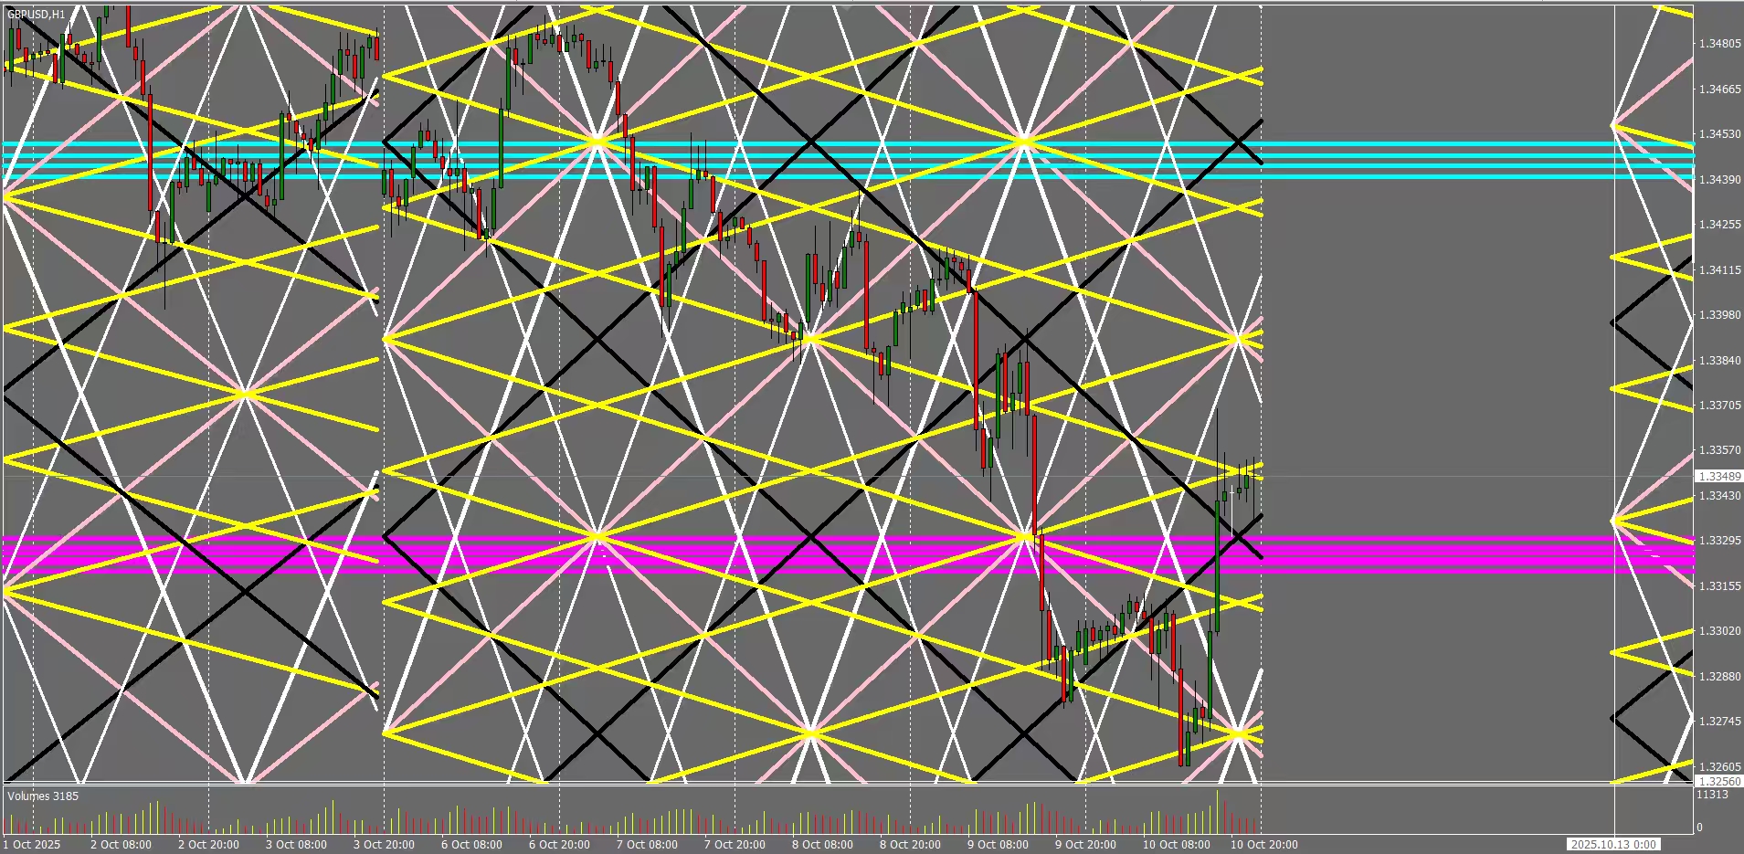
Task: Click the 6 Oct 20:00 time label
Action: [x=559, y=845]
